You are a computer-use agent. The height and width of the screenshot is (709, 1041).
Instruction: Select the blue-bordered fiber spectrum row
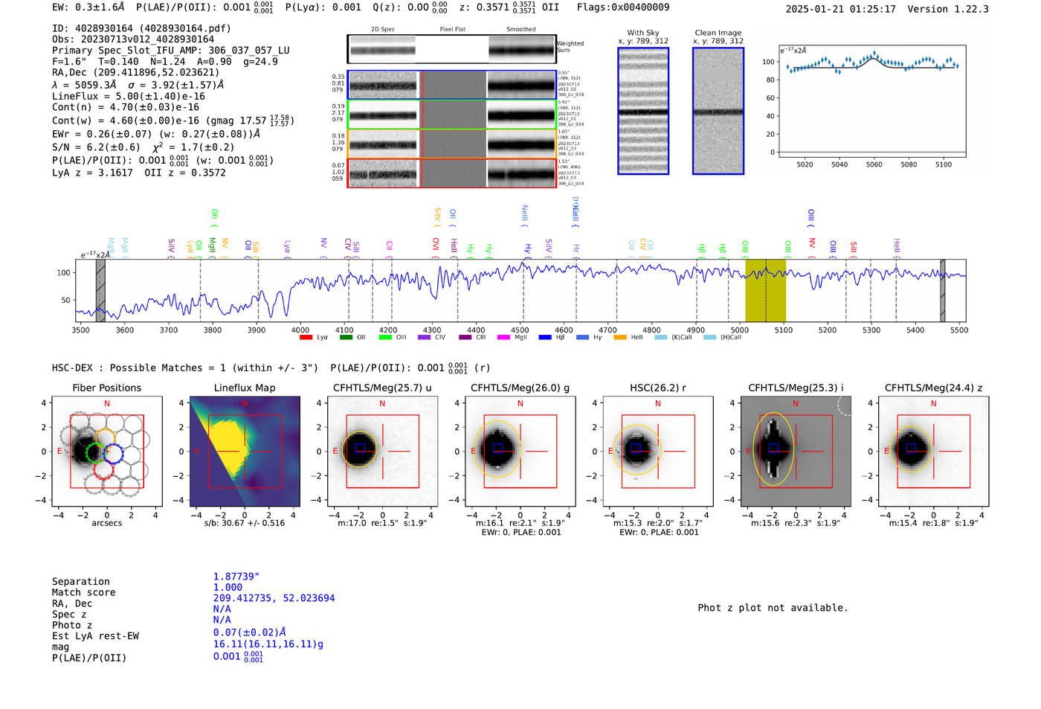point(452,86)
